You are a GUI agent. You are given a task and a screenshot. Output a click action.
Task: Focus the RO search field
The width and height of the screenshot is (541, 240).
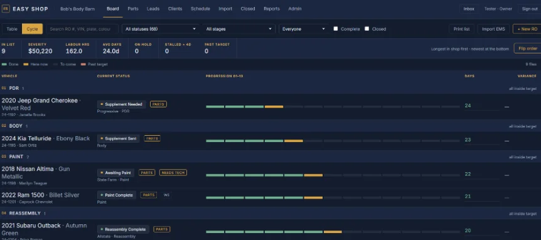(x=82, y=29)
